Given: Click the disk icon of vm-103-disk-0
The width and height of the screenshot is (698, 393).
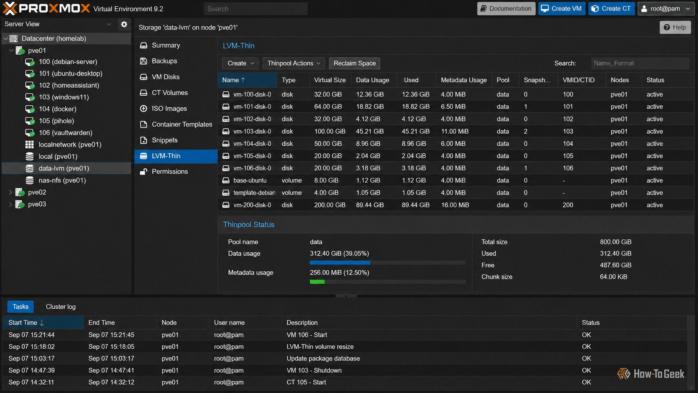Looking at the screenshot, I should tap(226, 131).
